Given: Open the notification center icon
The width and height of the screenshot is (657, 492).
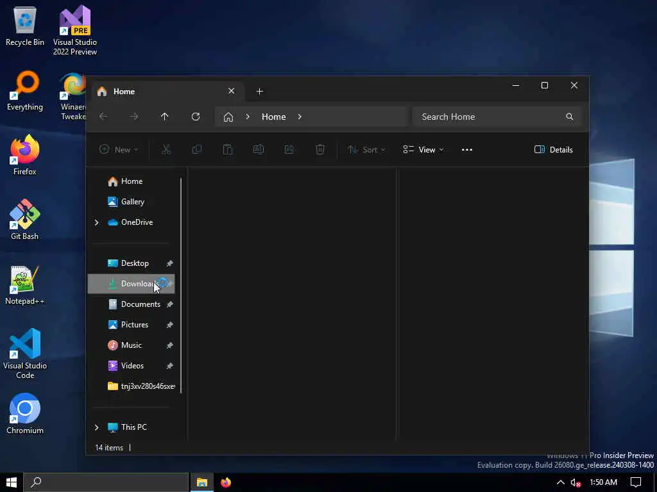Looking at the screenshot, I should (x=636, y=482).
